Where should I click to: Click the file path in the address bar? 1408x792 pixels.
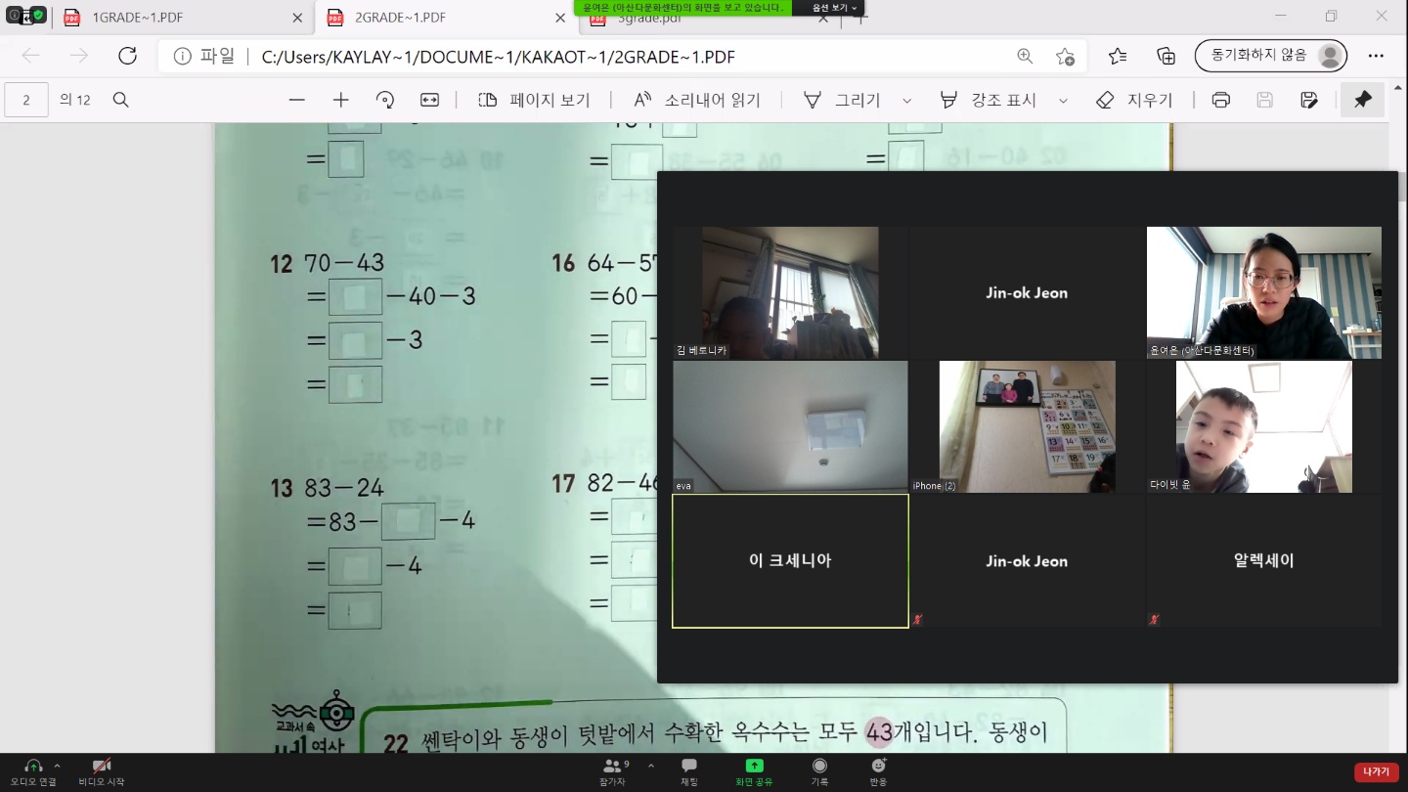click(x=499, y=57)
